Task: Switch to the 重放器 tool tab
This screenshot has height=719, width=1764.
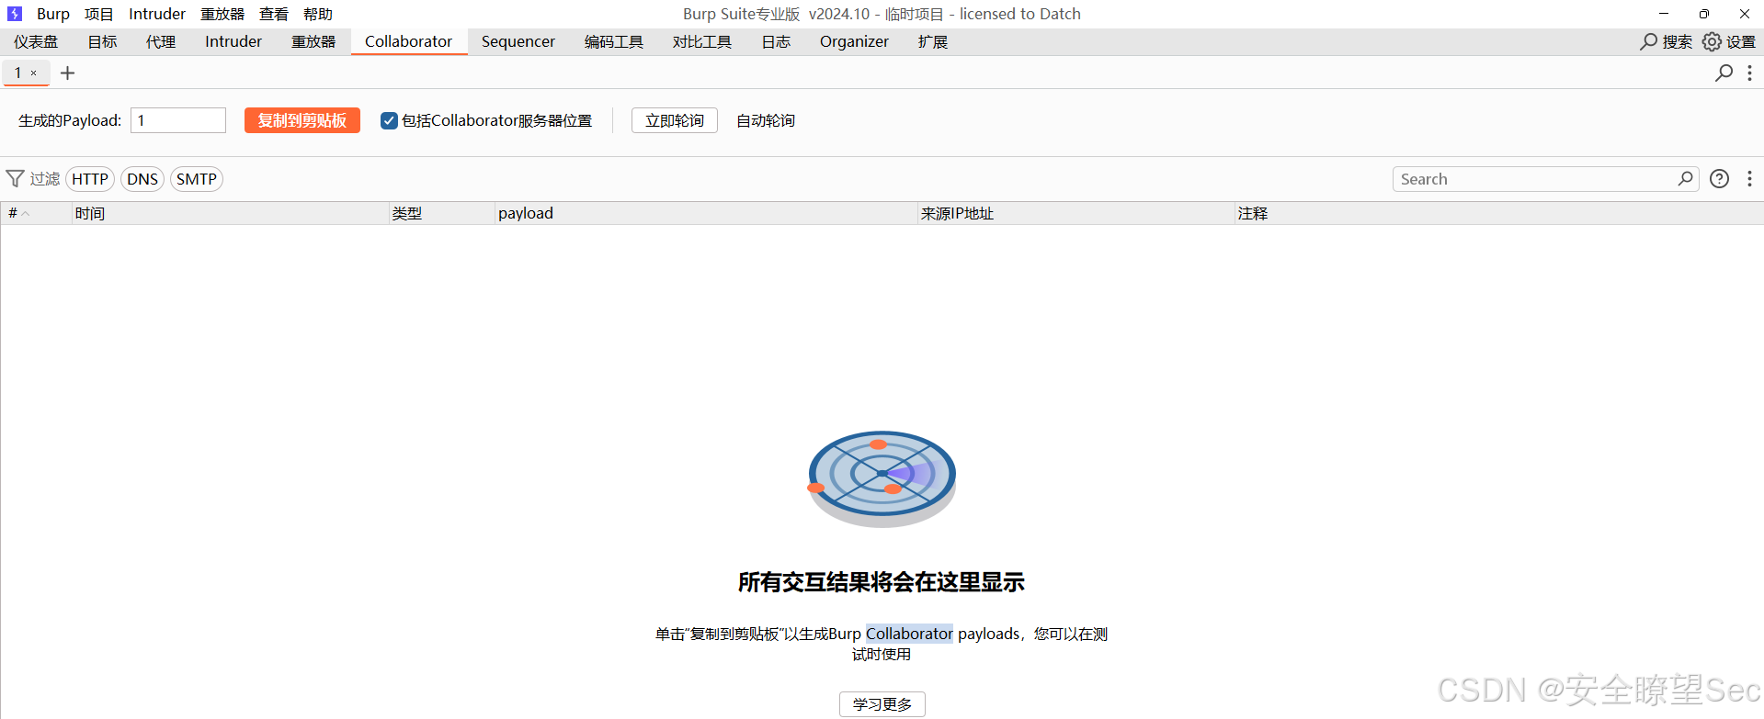Action: click(313, 41)
